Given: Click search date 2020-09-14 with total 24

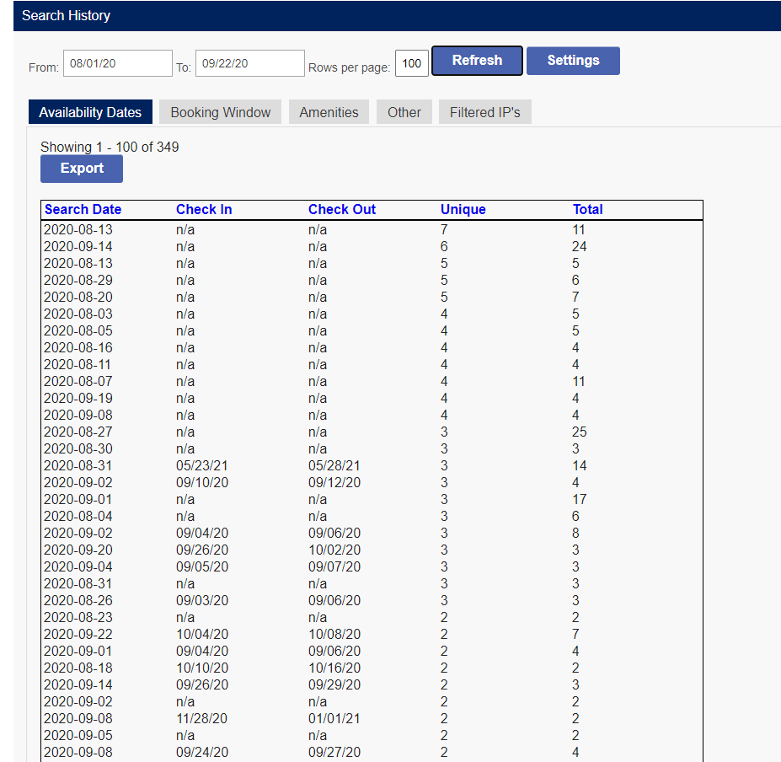Looking at the screenshot, I should [78, 247].
